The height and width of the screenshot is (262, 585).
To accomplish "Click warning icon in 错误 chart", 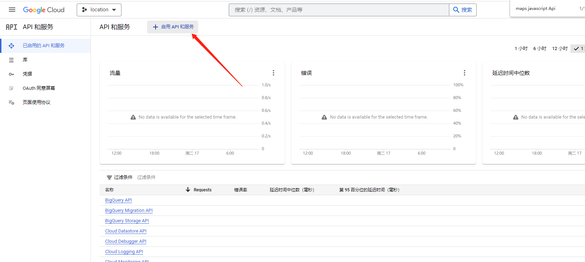I will (324, 117).
